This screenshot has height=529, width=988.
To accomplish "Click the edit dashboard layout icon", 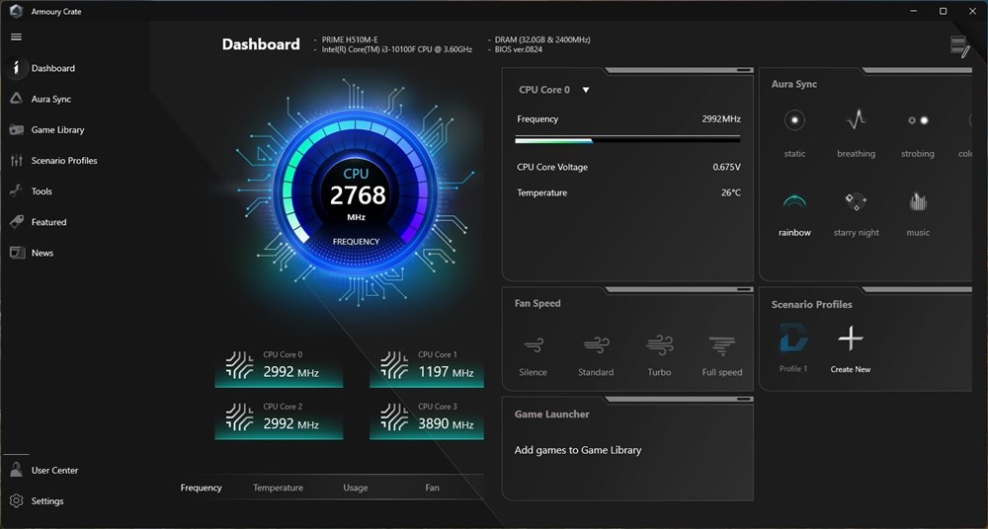I will pyautogui.click(x=959, y=47).
